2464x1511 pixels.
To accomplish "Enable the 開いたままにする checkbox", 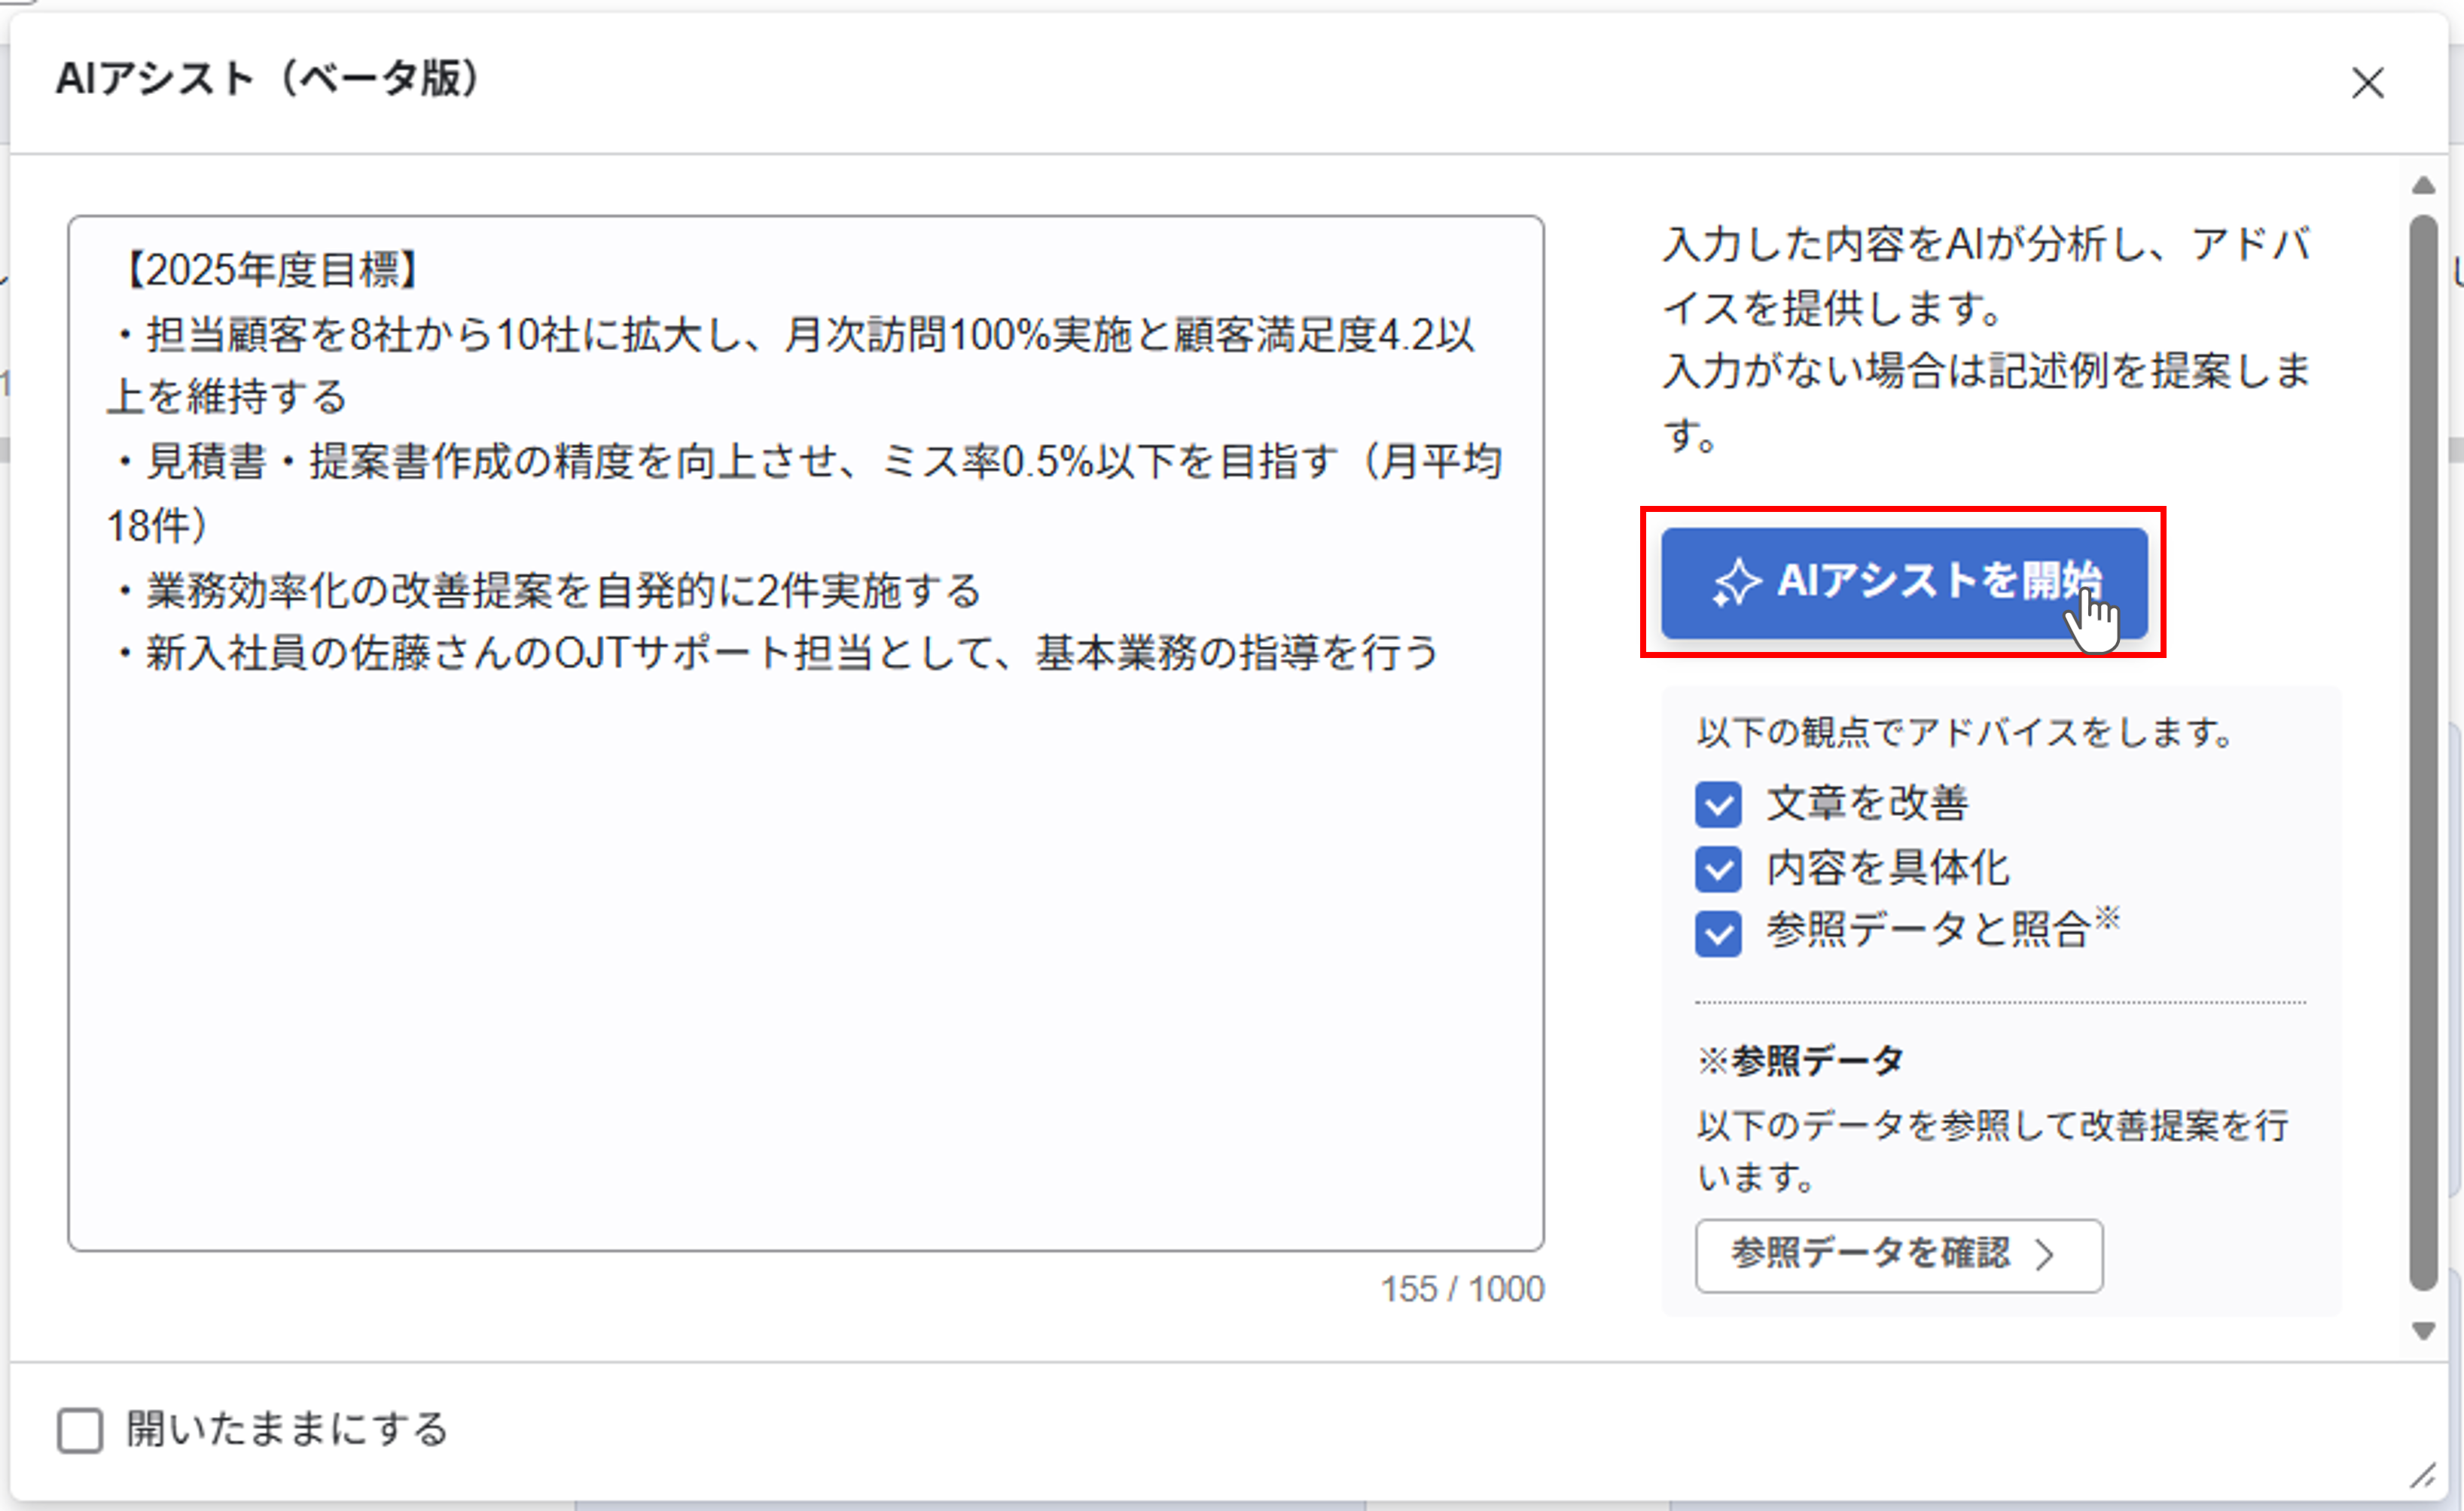I will tap(80, 1430).
